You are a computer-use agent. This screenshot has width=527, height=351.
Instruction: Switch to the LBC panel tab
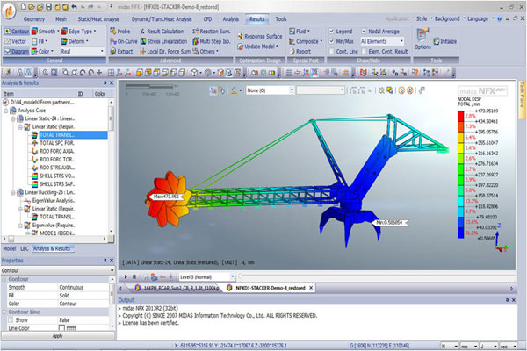(25, 248)
